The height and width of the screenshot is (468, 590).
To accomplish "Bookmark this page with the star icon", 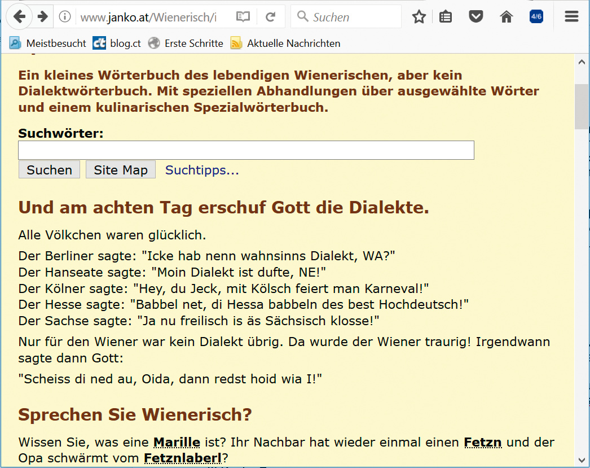I will point(419,17).
